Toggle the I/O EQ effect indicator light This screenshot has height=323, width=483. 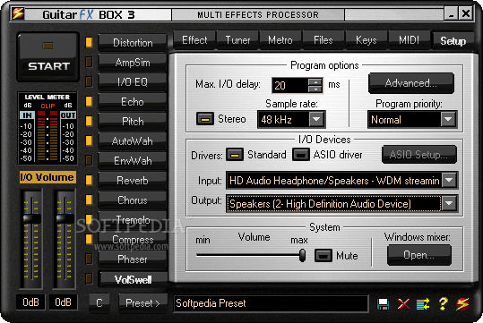(89, 81)
